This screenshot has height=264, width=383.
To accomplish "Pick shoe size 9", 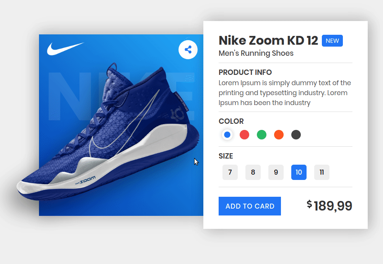I will pos(276,172).
